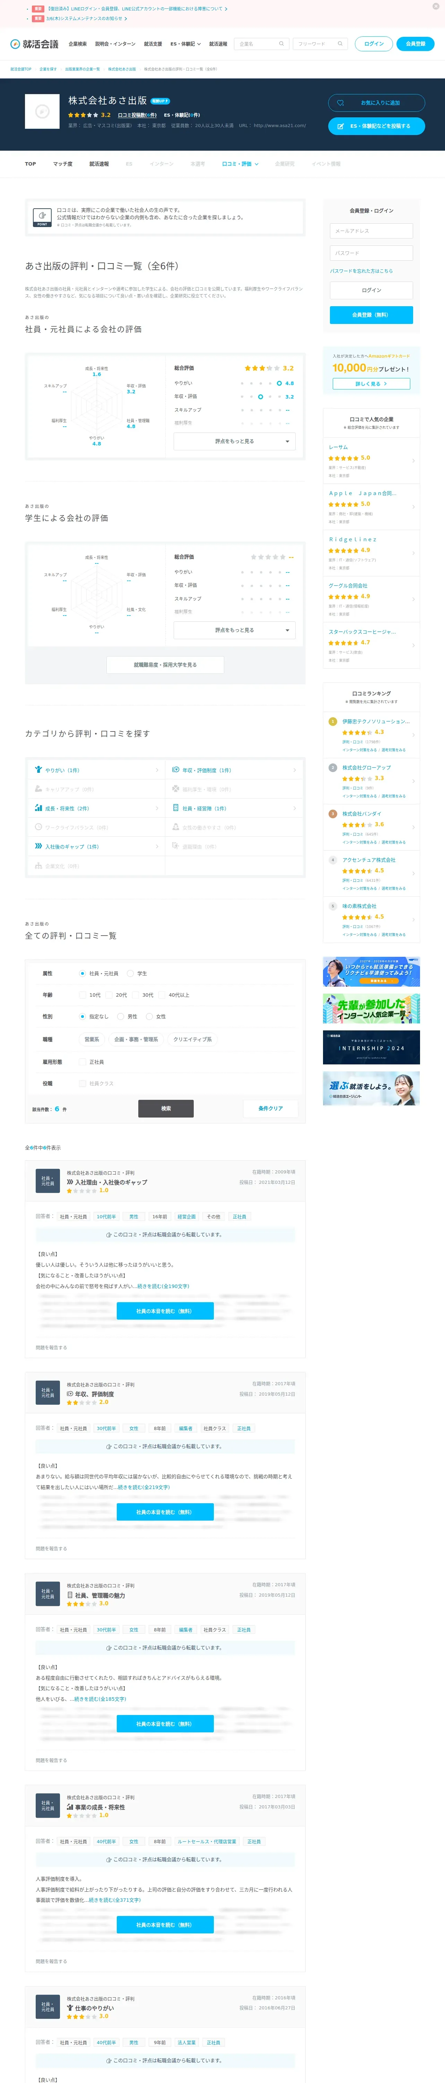
Task: Click the sidebar 会員登録（無料）button
Action: (372, 315)
